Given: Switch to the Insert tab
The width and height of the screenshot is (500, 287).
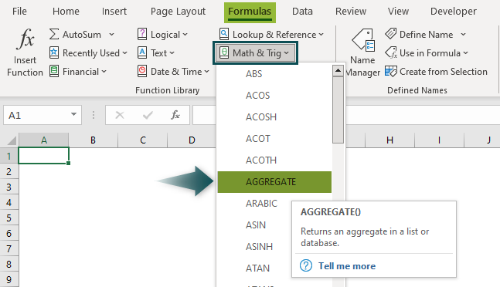Looking at the screenshot, I should point(114,11).
